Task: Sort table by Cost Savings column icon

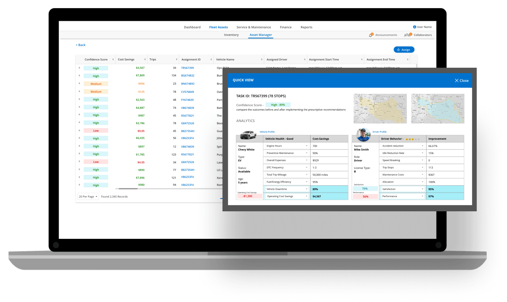Action: (145, 60)
